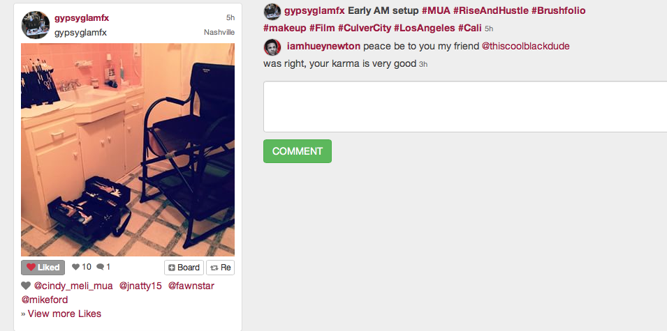Click inside the comment text box
The width and height of the screenshot is (667, 331).
465,107
